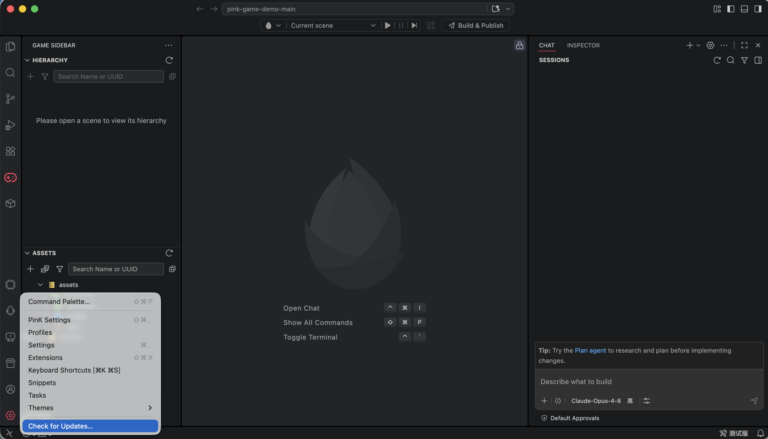Collapse the ASSETS section
The width and height of the screenshot is (768, 439).
[27, 253]
